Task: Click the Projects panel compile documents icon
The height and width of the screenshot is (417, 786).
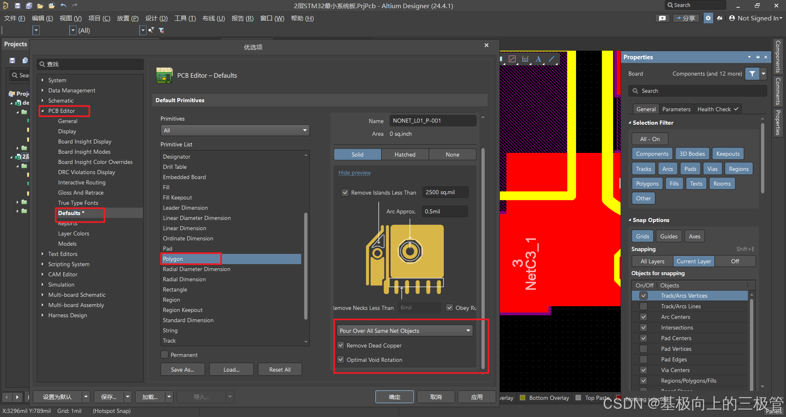Action: click(25, 61)
